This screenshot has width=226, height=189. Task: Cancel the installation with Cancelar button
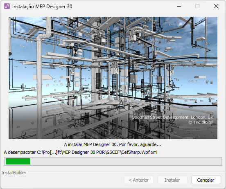pyautogui.click(x=206, y=180)
